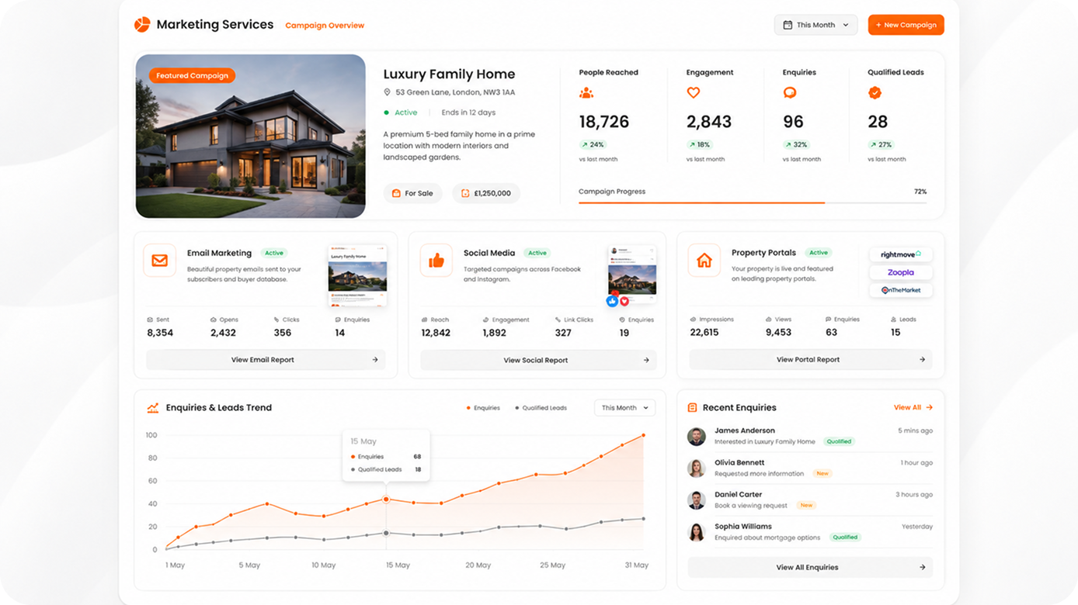The image size is (1078, 605).
Task: Click the New Campaign button
Action: pyautogui.click(x=906, y=25)
